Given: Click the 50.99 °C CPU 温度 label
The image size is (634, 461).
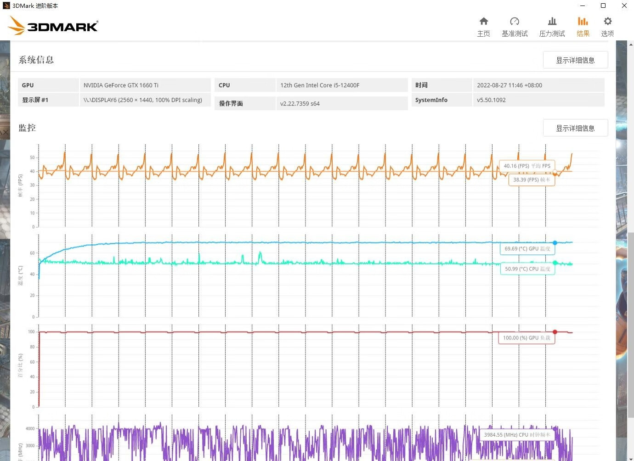Looking at the screenshot, I should (527, 269).
